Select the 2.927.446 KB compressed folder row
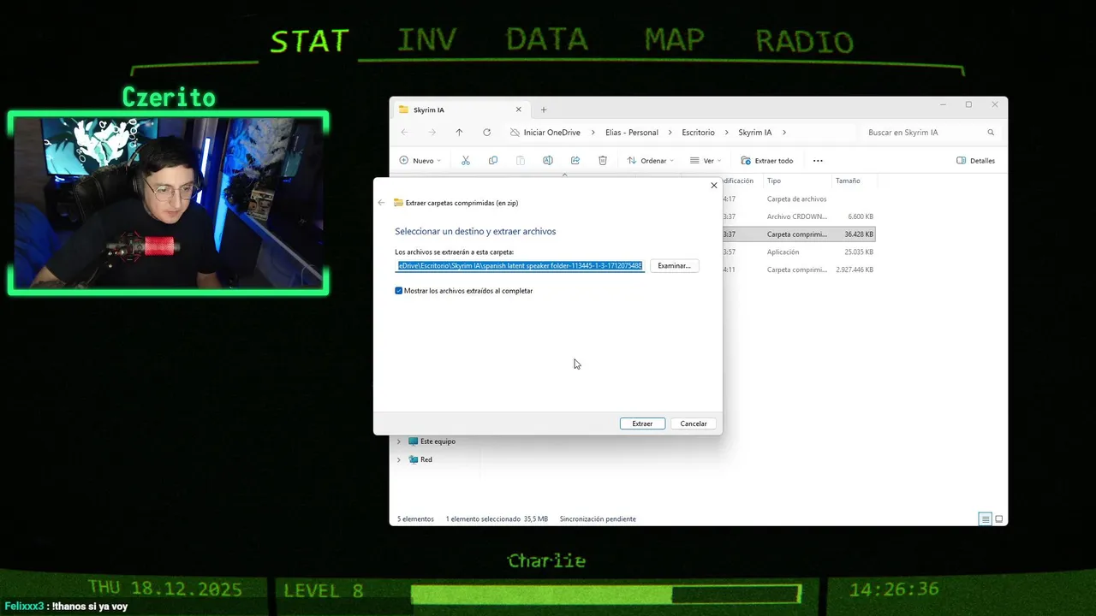 tap(799, 269)
